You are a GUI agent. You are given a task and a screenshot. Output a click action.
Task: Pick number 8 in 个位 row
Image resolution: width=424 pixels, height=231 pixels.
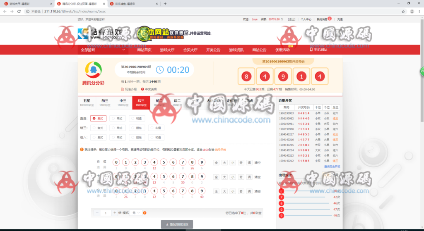[x=192, y=191]
